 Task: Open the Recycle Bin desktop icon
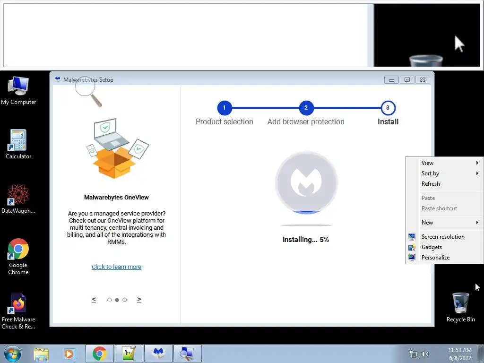pyautogui.click(x=460, y=307)
